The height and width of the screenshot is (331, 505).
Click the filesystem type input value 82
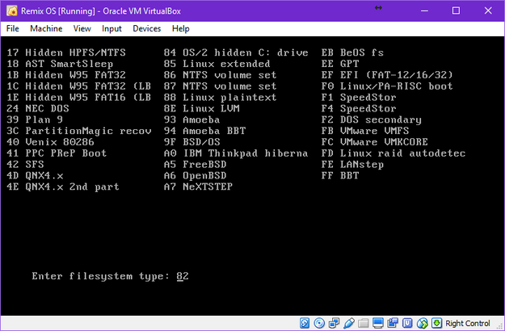[183, 276]
